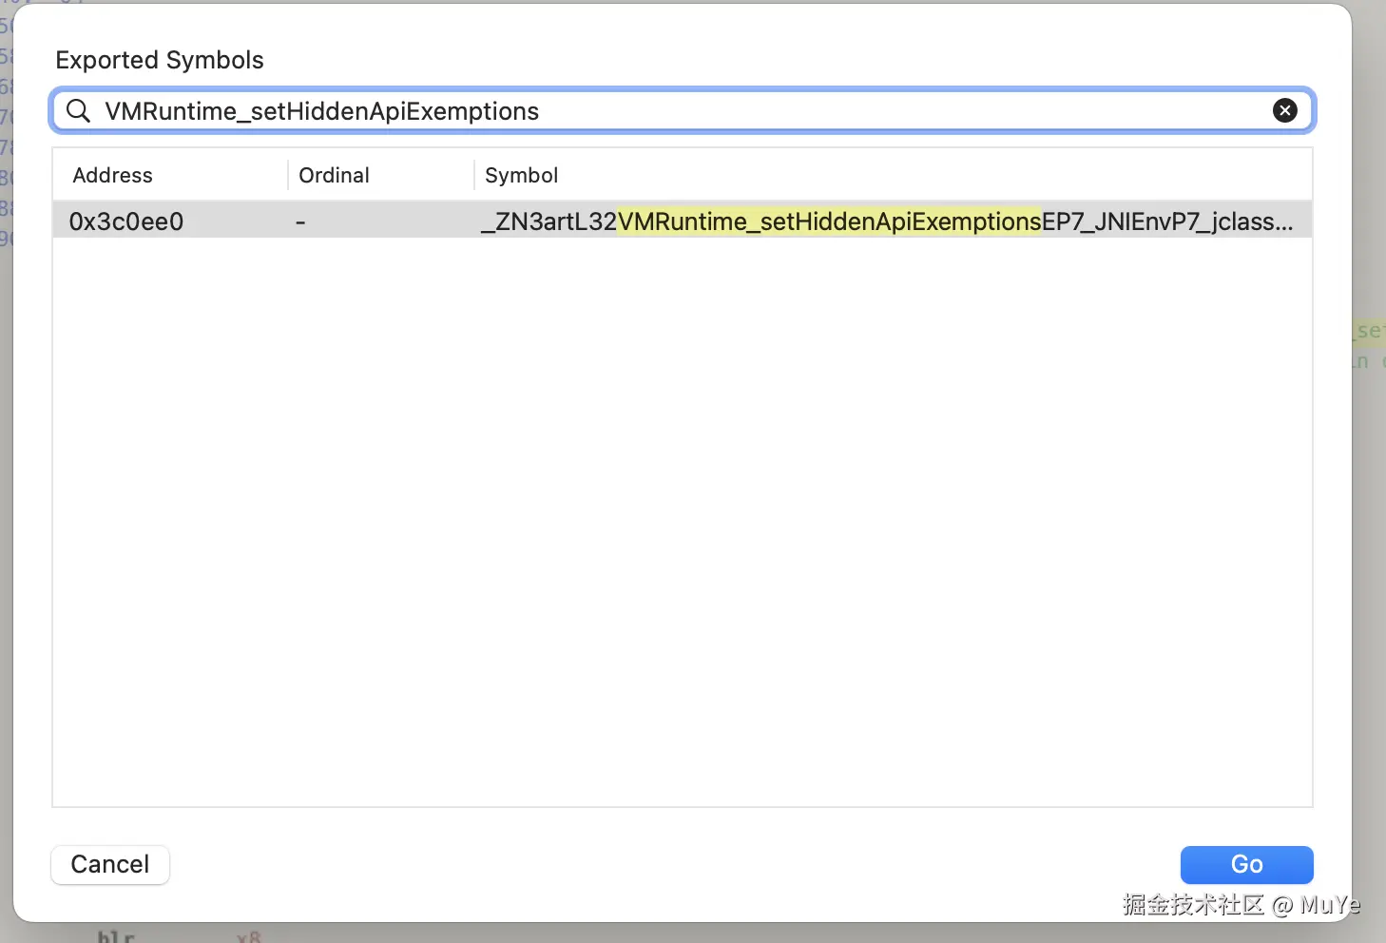1386x943 pixels.
Task: Click the divider between Address and Ordinal columns
Action: coord(289,175)
